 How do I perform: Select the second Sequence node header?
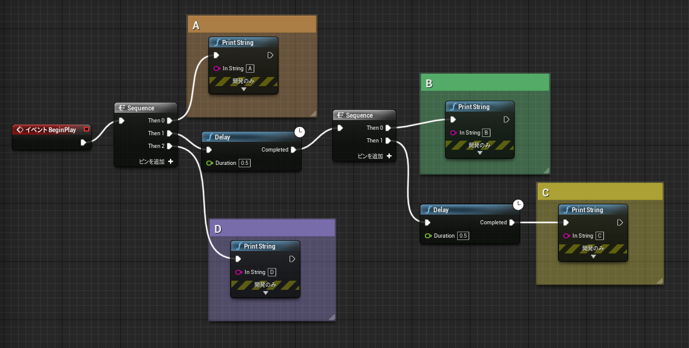tap(364, 115)
